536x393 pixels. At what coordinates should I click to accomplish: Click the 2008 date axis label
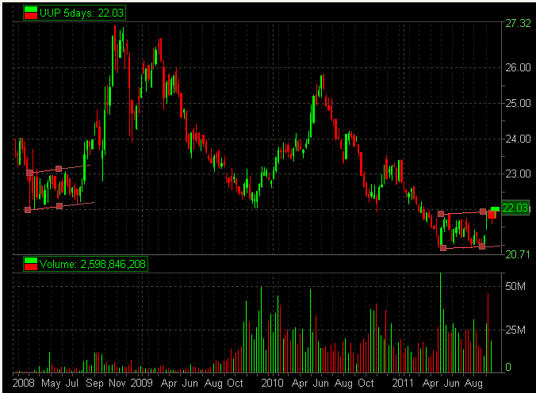(x=24, y=383)
